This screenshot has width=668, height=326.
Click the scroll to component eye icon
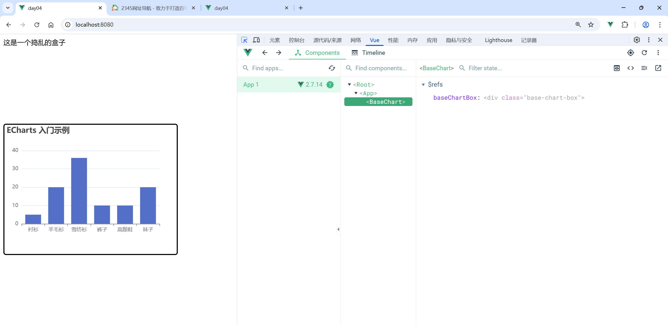pyautogui.click(x=617, y=68)
